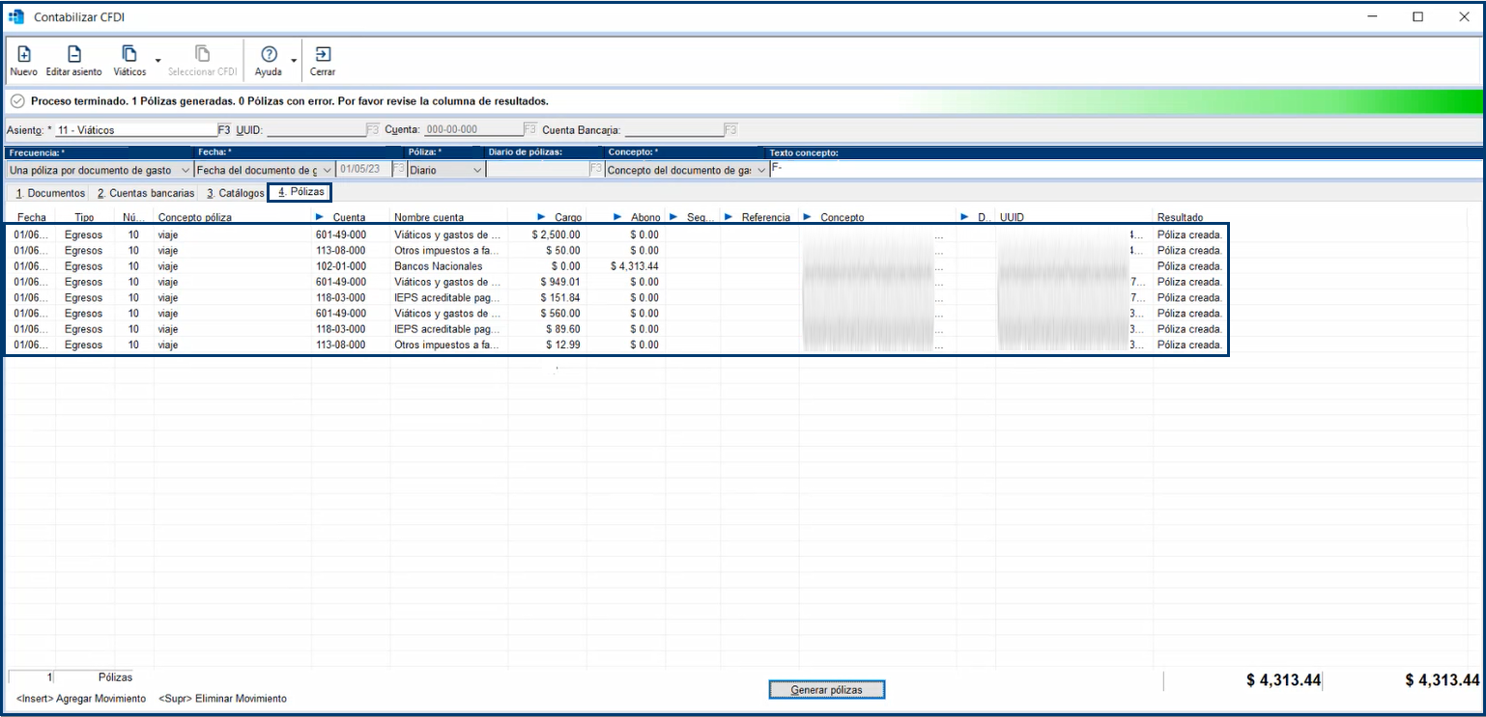Open the Póliza type Diario dropdown
The width and height of the screenshot is (1486, 717).
point(476,170)
